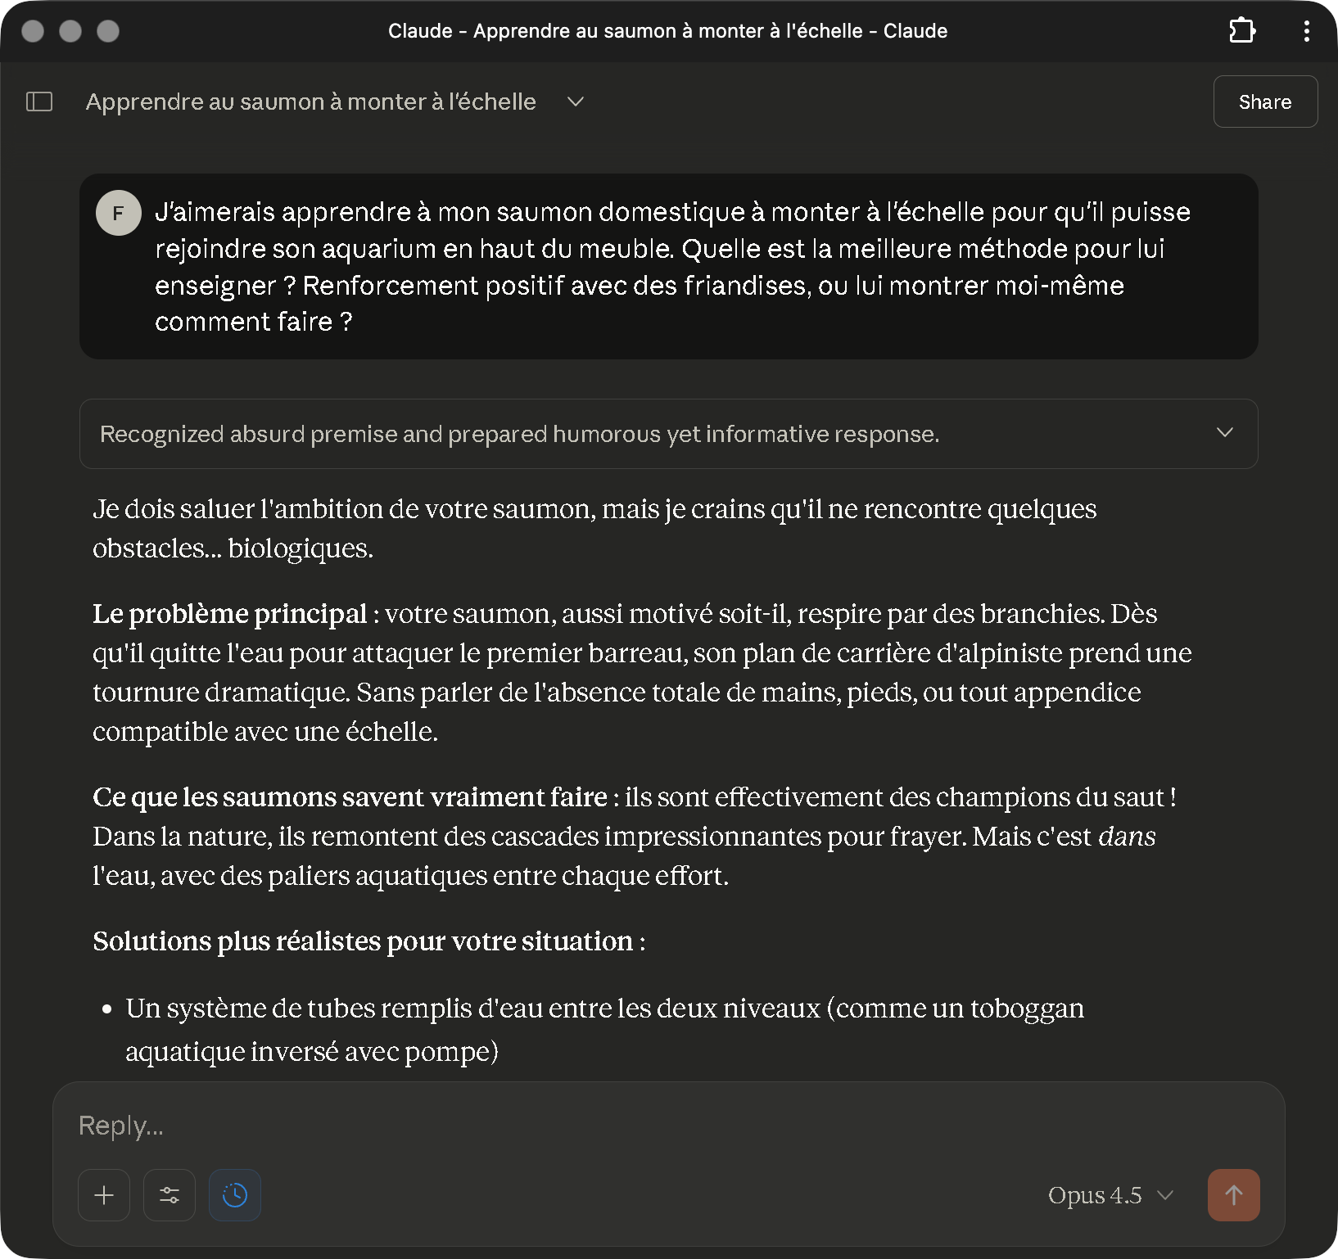Screen dimensions: 1338x1259
Task: Open the "Recognized absurd premise" thinking summary
Action: tap(519, 434)
